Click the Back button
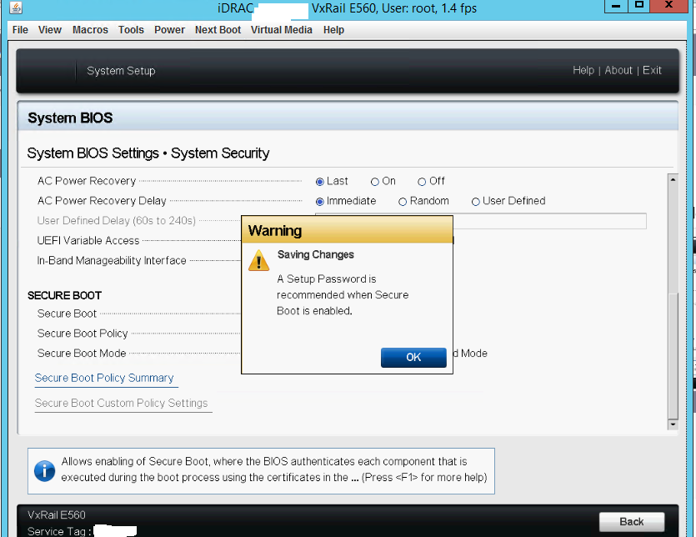Image resolution: width=696 pixels, height=537 pixels. (x=633, y=521)
